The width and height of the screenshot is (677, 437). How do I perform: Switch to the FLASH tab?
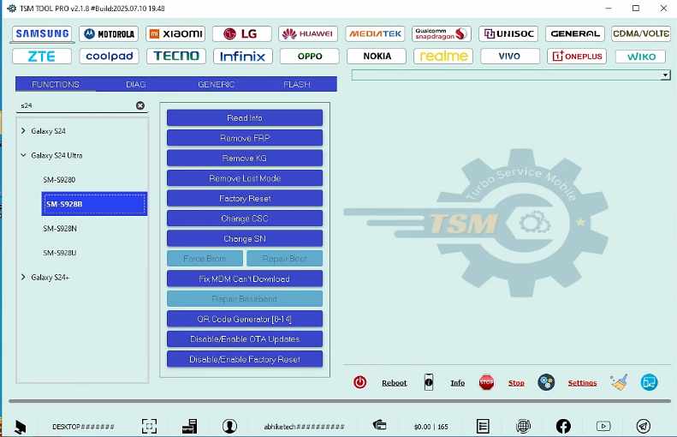click(297, 84)
